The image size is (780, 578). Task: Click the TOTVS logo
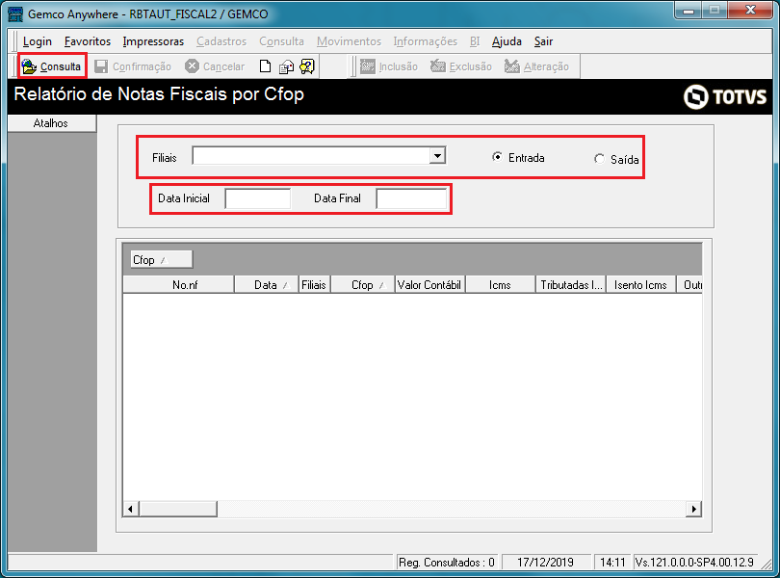(725, 96)
